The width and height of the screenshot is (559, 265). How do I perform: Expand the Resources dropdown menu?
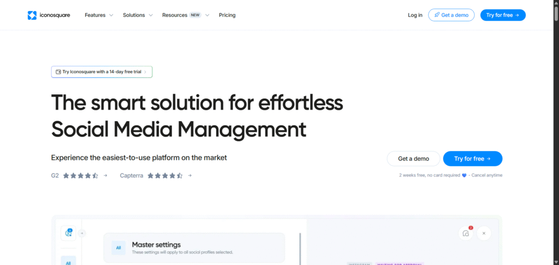pyautogui.click(x=185, y=15)
